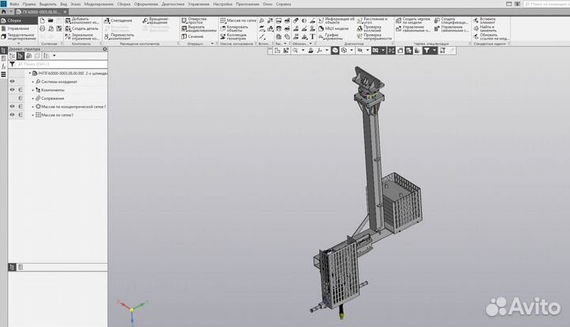This screenshot has width=570, height=327.
Task: Open МЦХ модели calculation
Action: (x=333, y=29)
